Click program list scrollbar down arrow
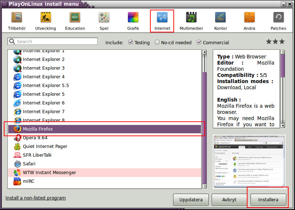295x210 pixels. 204,186
